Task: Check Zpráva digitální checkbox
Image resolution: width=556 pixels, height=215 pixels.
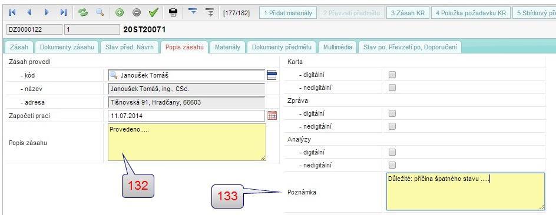Action: pos(392,113)
